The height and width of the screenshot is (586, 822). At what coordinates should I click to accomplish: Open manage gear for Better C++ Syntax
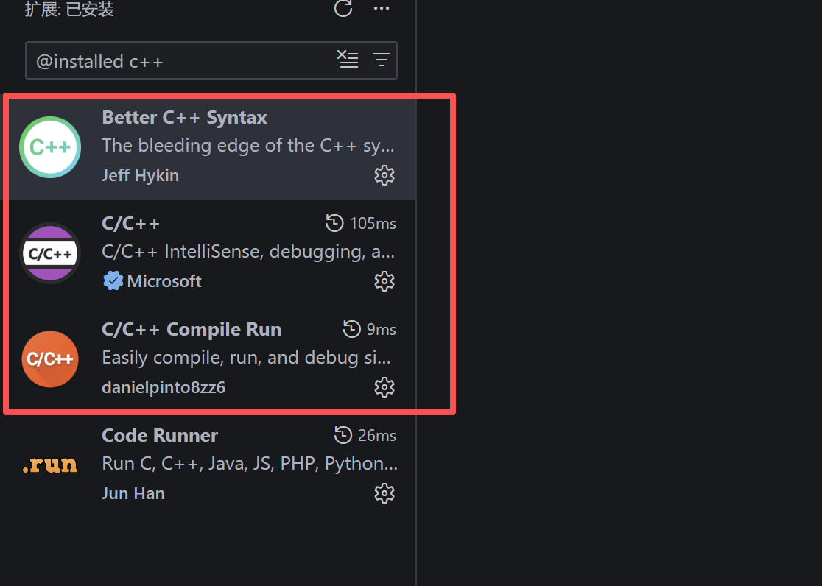pyautogui.click(x=384, y=175)
